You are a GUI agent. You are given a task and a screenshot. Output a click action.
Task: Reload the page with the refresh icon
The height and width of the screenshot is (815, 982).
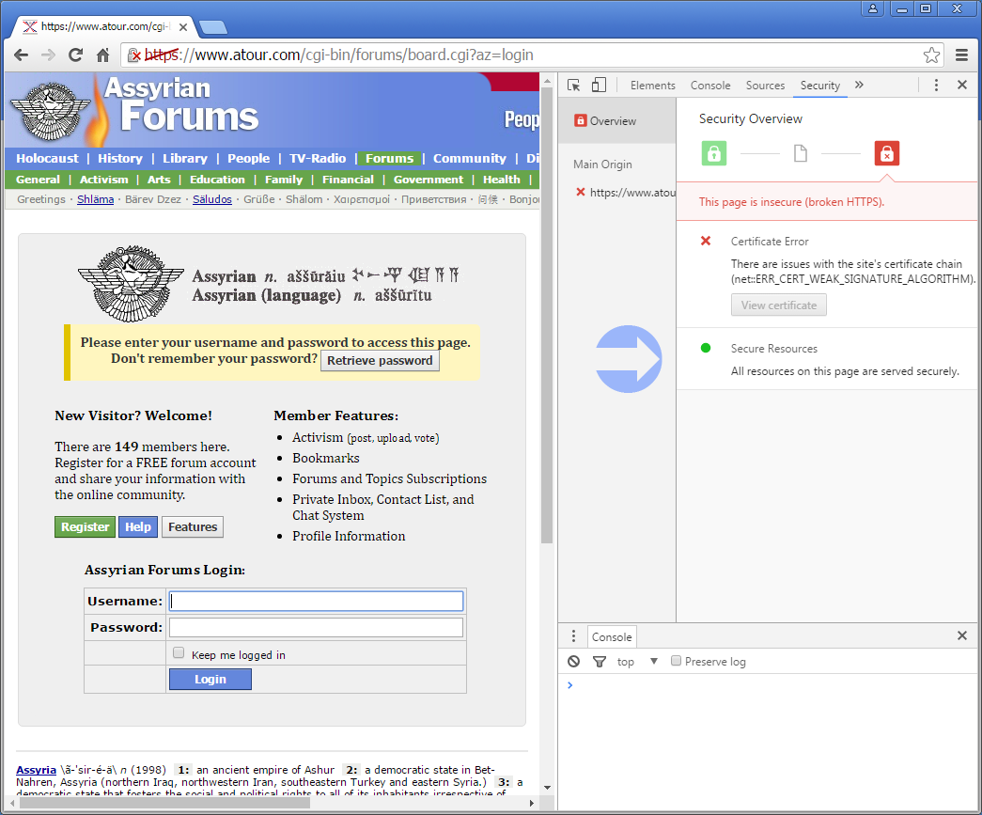(x=76, y=55)
